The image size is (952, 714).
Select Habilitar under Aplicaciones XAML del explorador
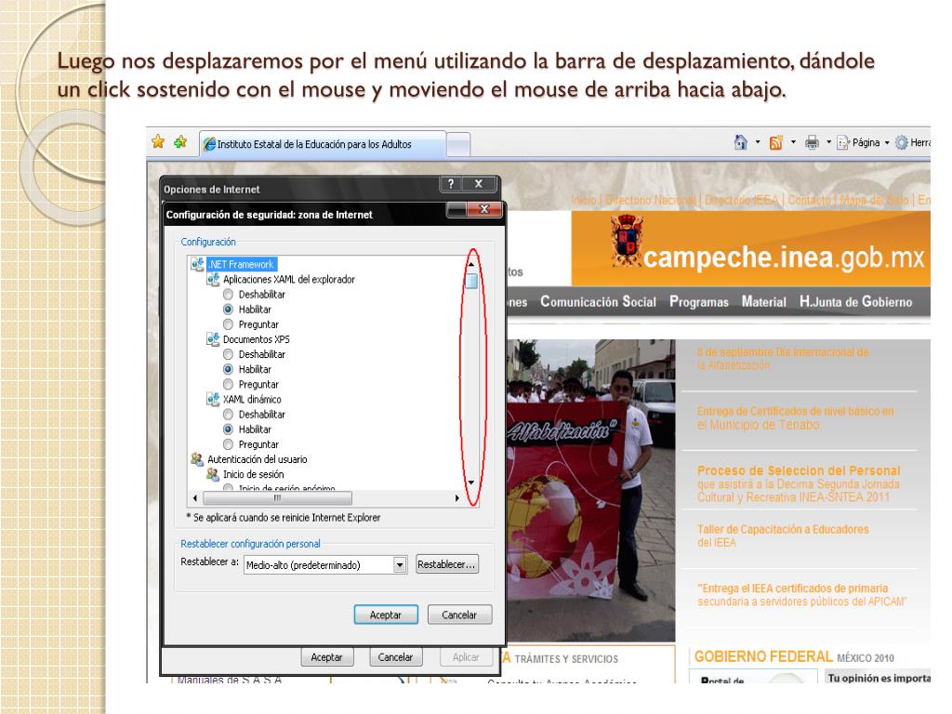click(x=229, y=309)
